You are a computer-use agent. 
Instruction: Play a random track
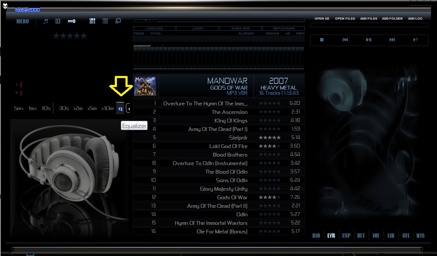[x=415, y=40]
